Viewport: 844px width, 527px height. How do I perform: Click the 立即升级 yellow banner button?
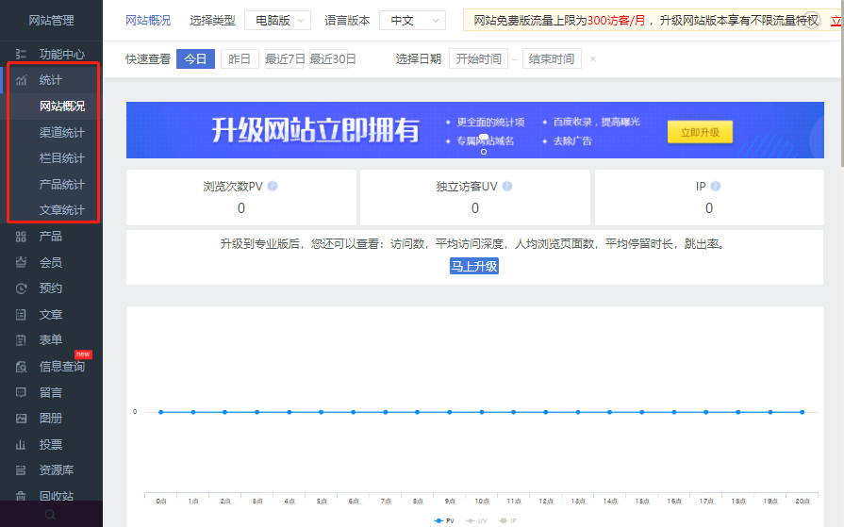click(700, 132)
